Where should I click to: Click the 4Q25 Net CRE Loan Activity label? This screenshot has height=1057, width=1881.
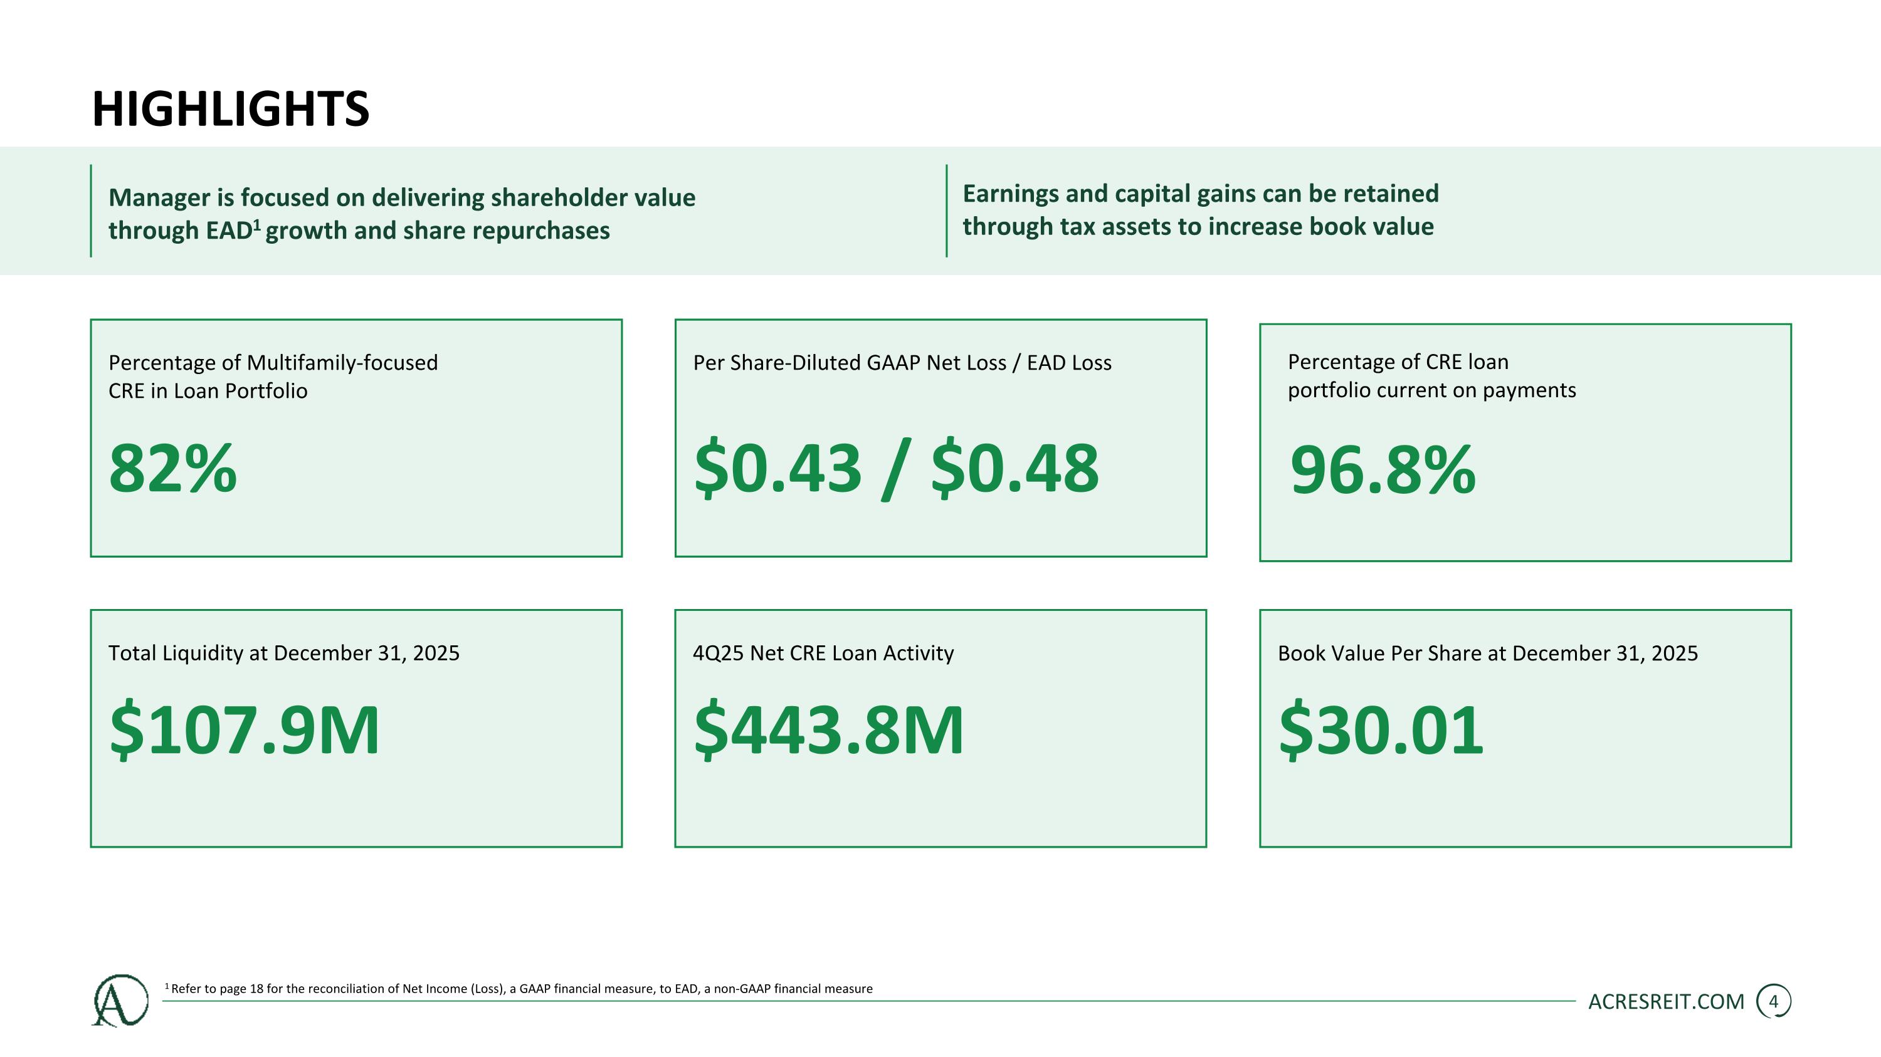[823, 653]
